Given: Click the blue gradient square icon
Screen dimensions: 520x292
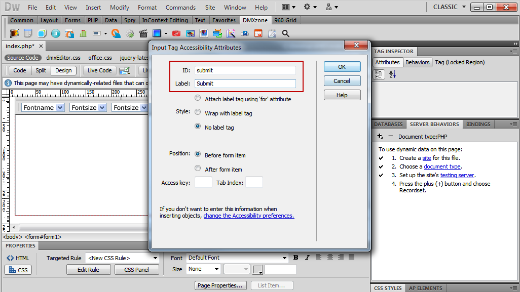Looking at the screenshot, I should tap(157, 33).
